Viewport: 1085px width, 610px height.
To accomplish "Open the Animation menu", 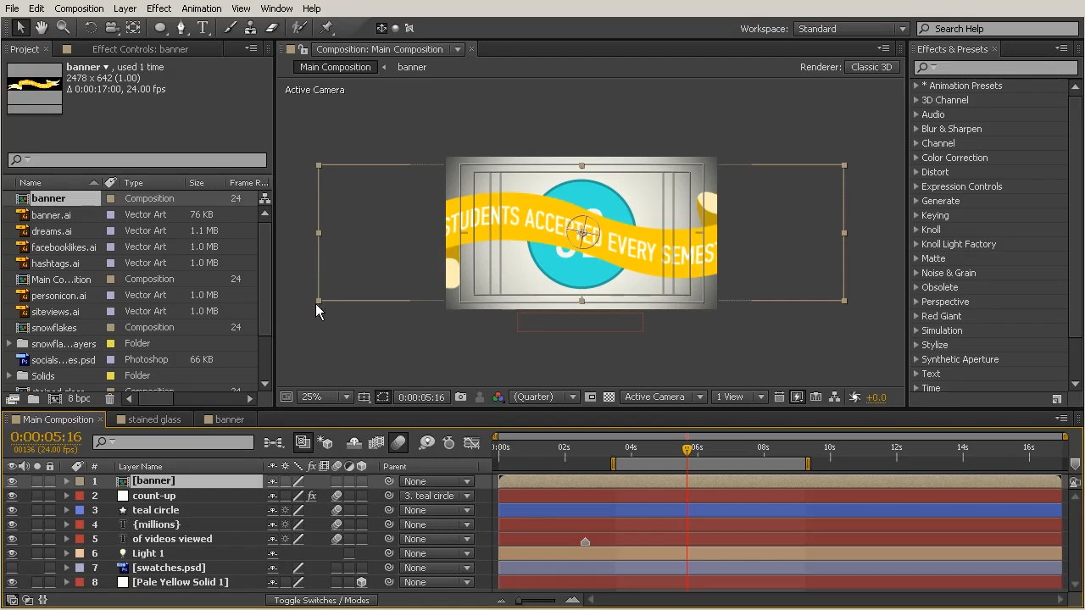I will [x=201, y=8].
